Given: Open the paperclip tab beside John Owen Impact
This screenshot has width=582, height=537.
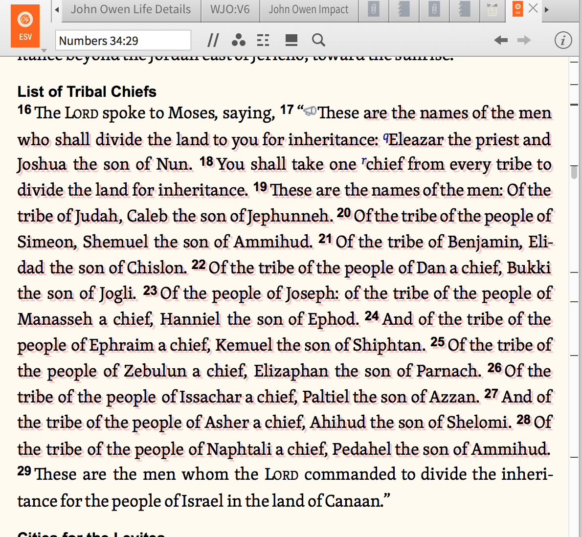Looking at the screenshot, I should click(374, 10).
